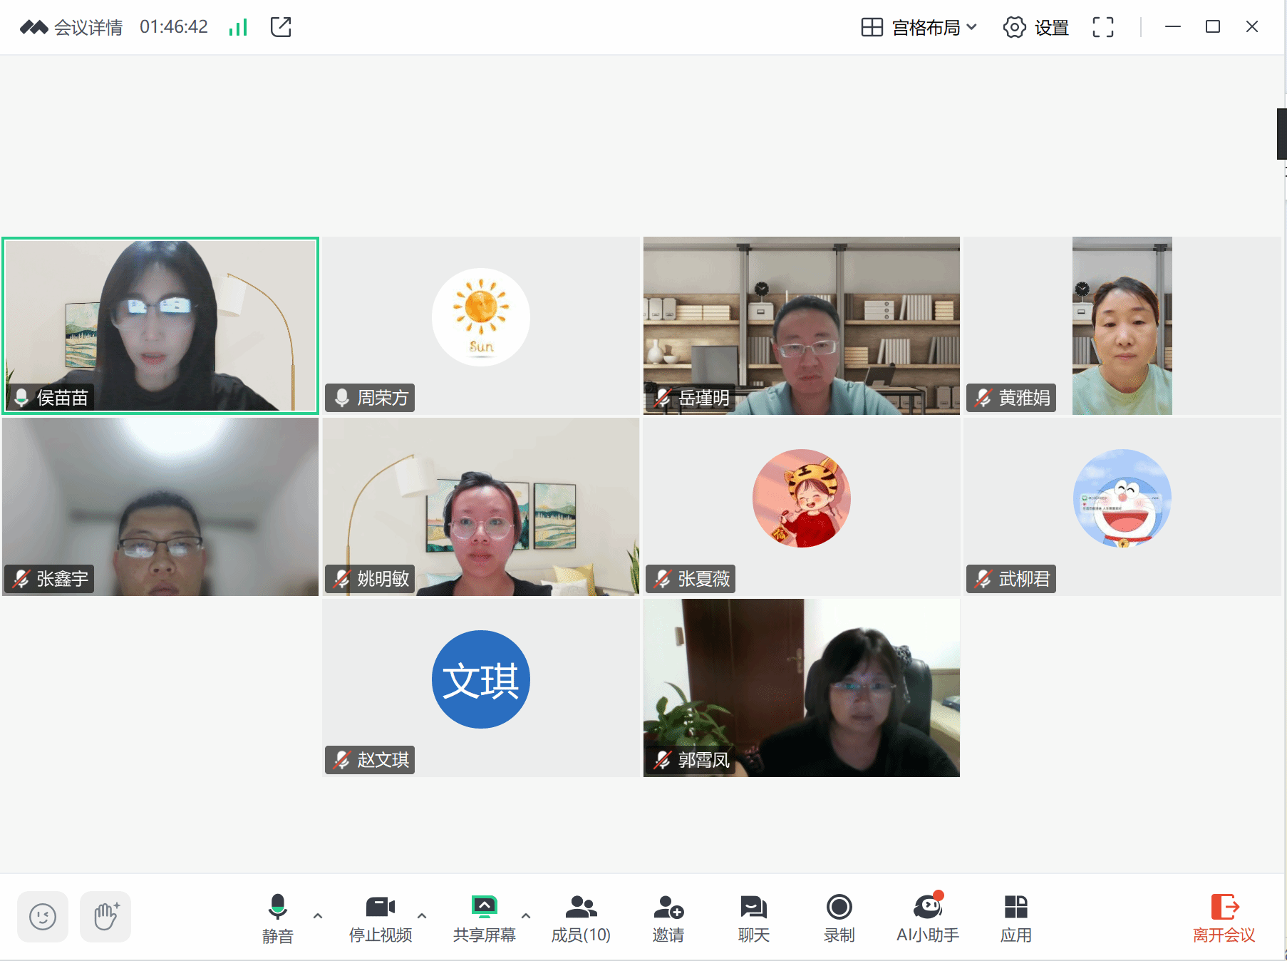Open the 聊天 chat panel
This screenshot has height=961, width=1287.
click(753, 918)
